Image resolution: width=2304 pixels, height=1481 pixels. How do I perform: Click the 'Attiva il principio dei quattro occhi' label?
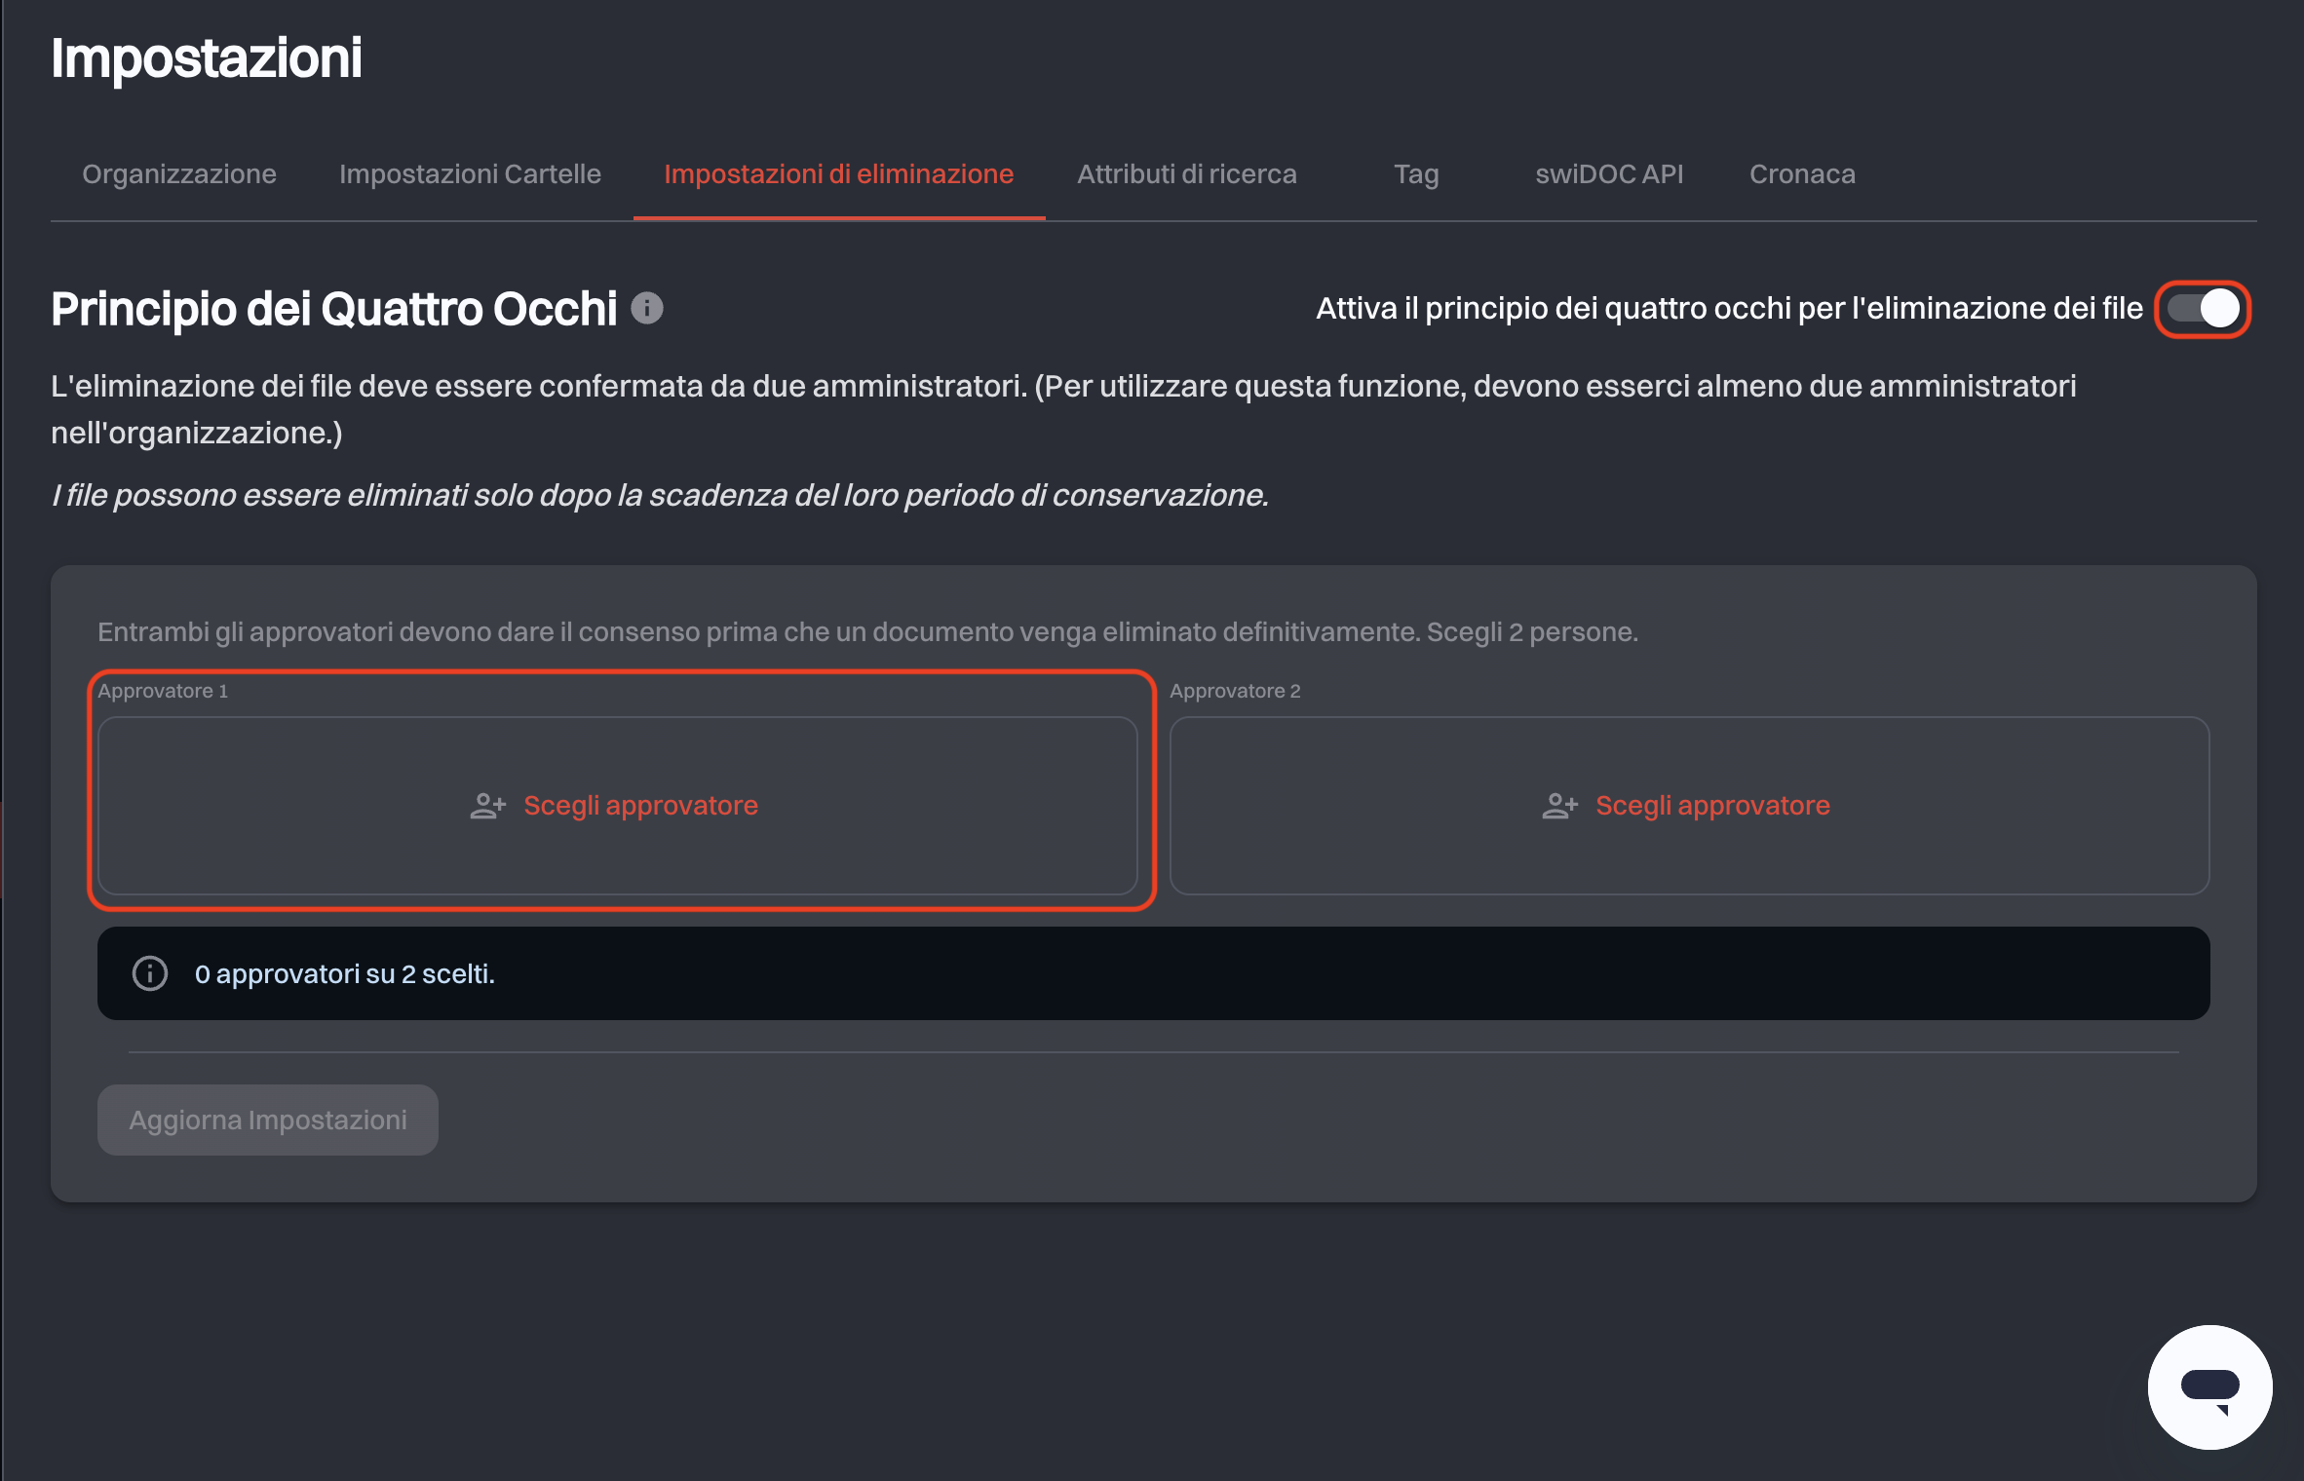tap(1729, 309)
